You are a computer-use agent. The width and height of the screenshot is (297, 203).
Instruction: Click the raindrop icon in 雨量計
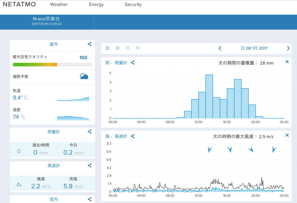(x=19, y=151)
